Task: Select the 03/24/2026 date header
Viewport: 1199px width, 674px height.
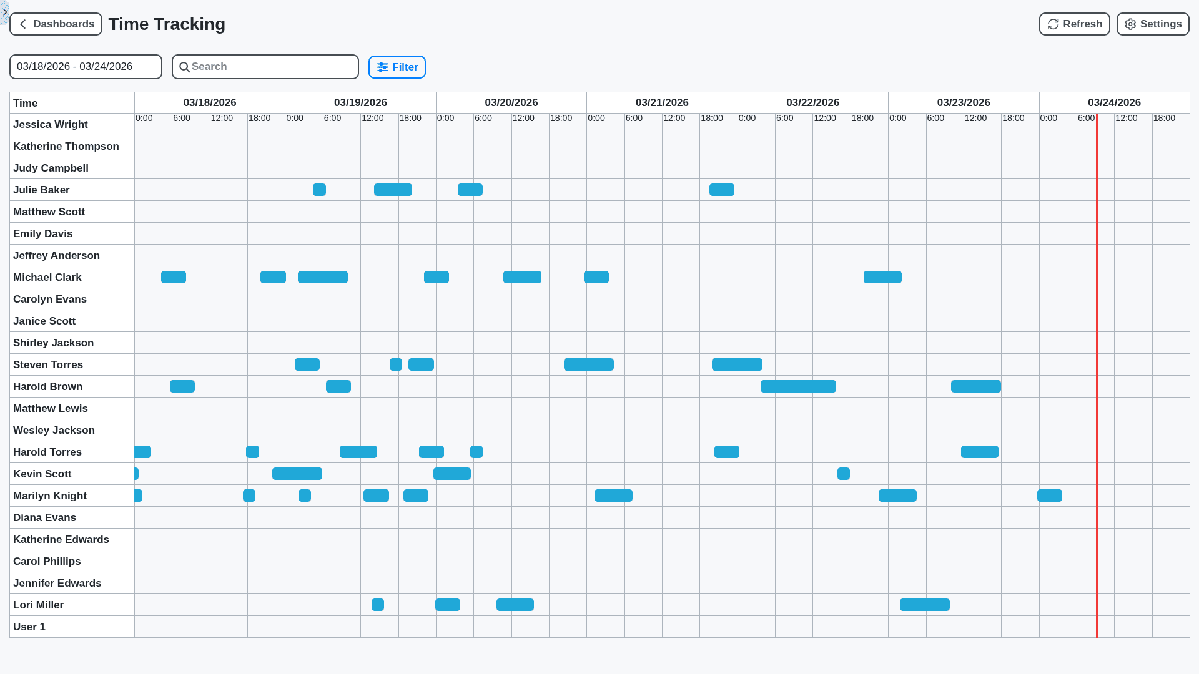Action: pos(1115,102)
